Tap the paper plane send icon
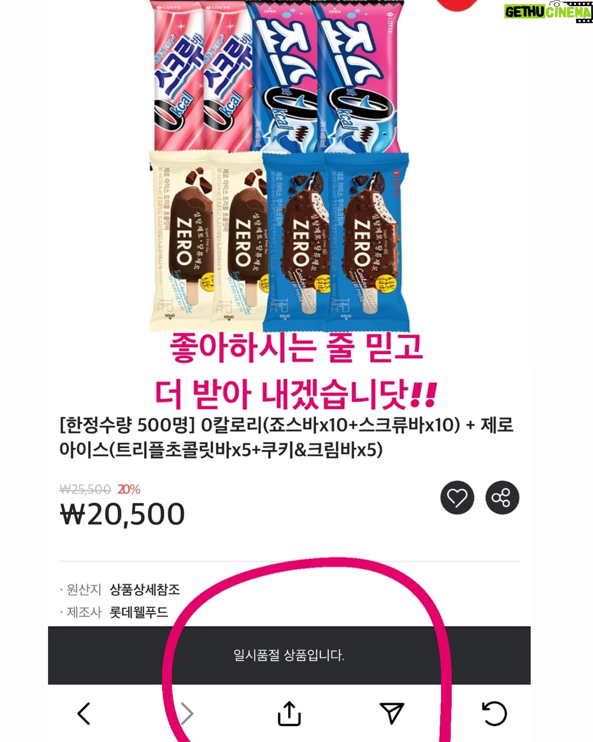The height and width of the screenshot is (742, 593). tap(392, 713)
